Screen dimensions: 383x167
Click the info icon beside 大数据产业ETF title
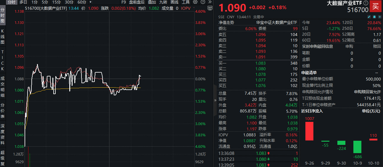pyautogui.click(x=366, y=3)
